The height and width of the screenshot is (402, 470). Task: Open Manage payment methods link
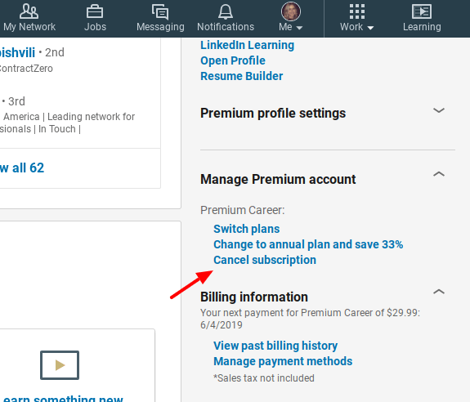(x=283, y=361)
